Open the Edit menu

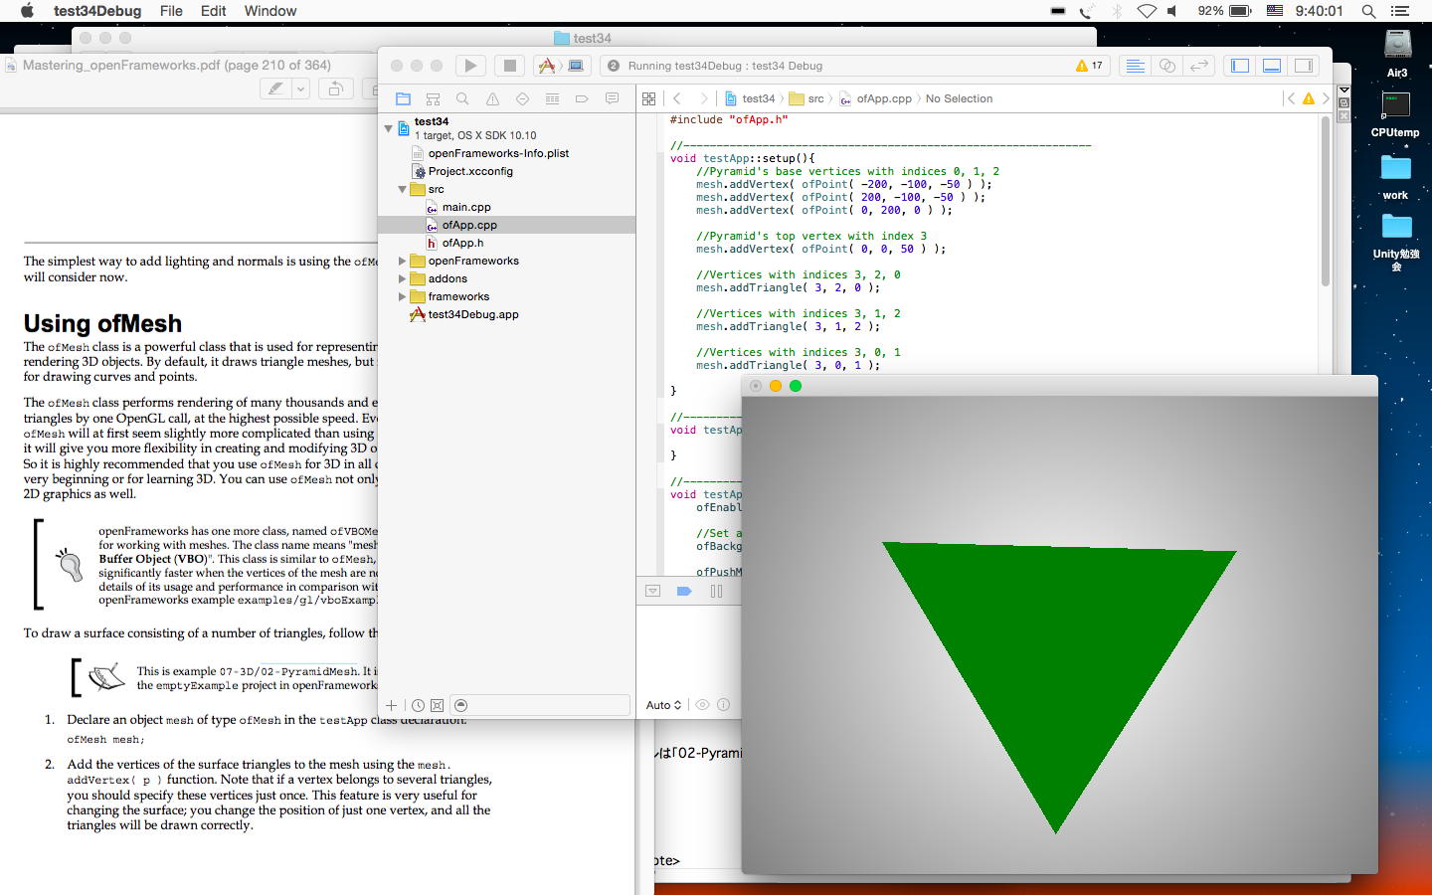(x=213, y=11)
